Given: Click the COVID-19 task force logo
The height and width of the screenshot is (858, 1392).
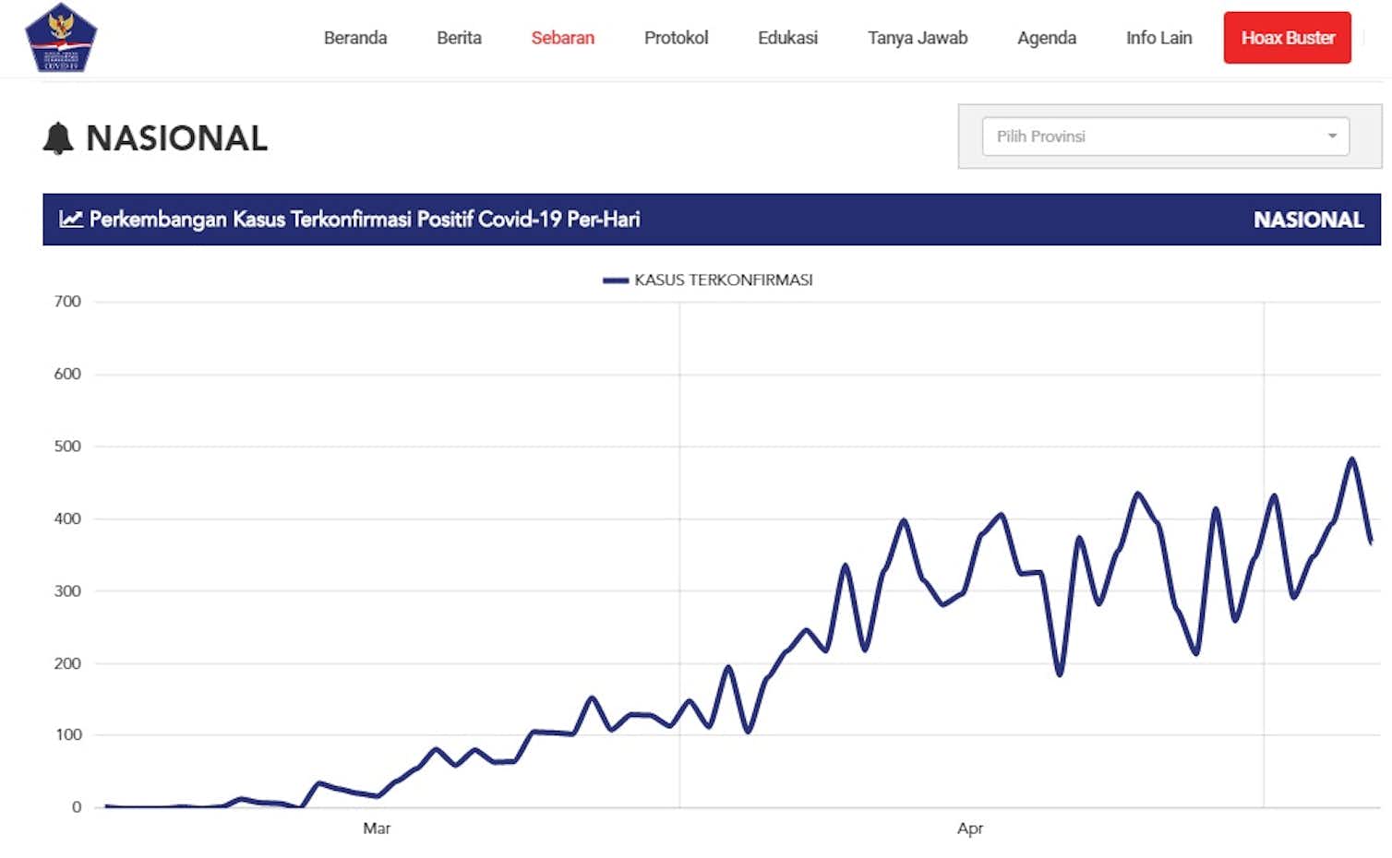Looking at the screenshot, I should point(61,38).
